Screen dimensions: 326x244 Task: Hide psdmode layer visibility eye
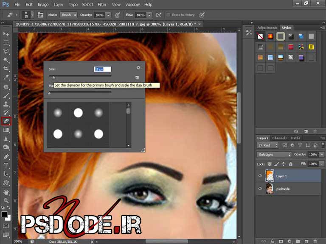click(260, 189)
